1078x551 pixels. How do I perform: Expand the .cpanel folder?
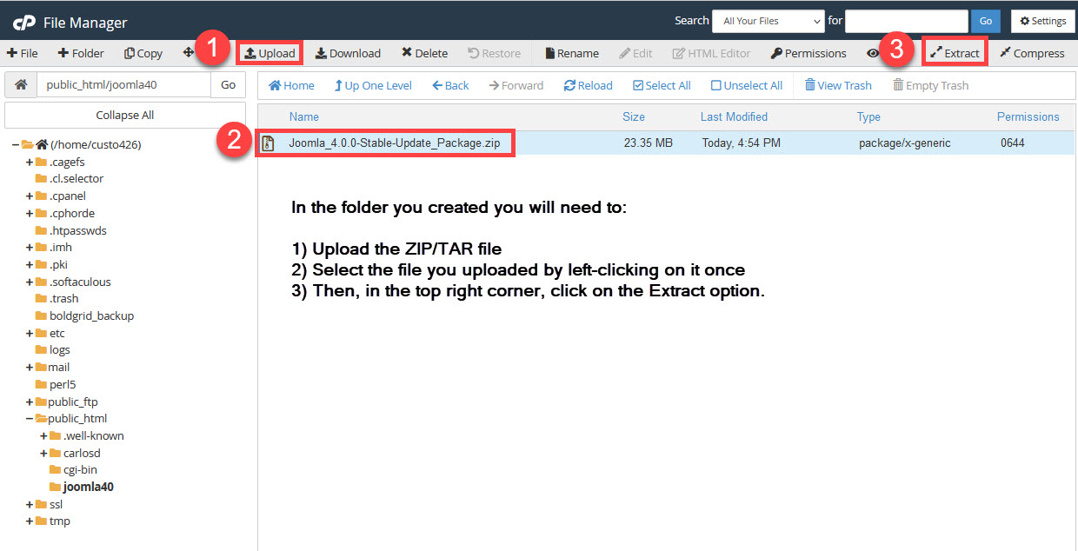30,196
